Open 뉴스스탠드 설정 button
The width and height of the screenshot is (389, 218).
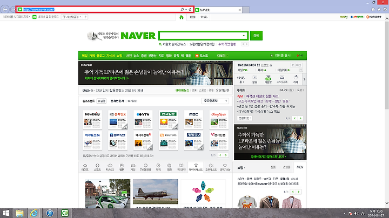[102, 101]
